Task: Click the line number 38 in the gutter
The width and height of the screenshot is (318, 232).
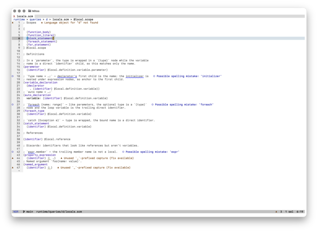Action: pos(18,139)
